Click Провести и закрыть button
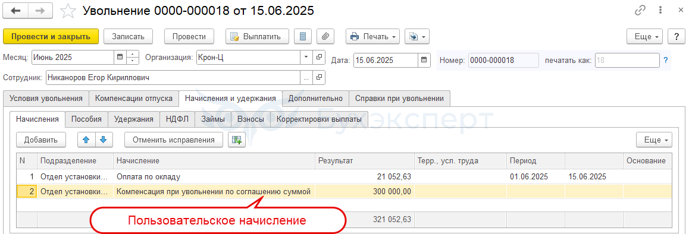The image size is (689, 234). [x=51, y=36]
